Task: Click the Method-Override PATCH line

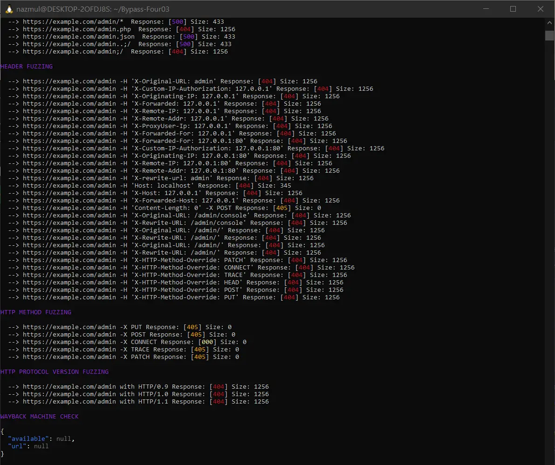Action: pos(178,260)
